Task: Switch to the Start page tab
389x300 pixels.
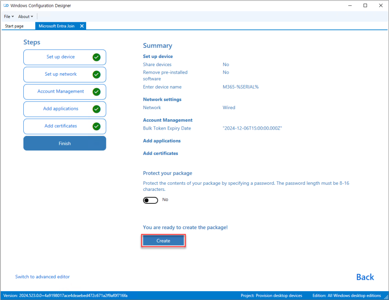Action: point(14,26)
